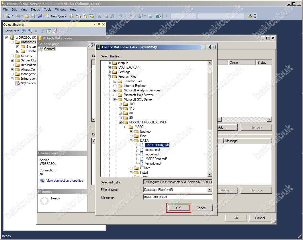Image resolution: width=303 pixels, height=240 pixels.
Task: Cancel the Locate Database Files dialog
Action: 201,208
